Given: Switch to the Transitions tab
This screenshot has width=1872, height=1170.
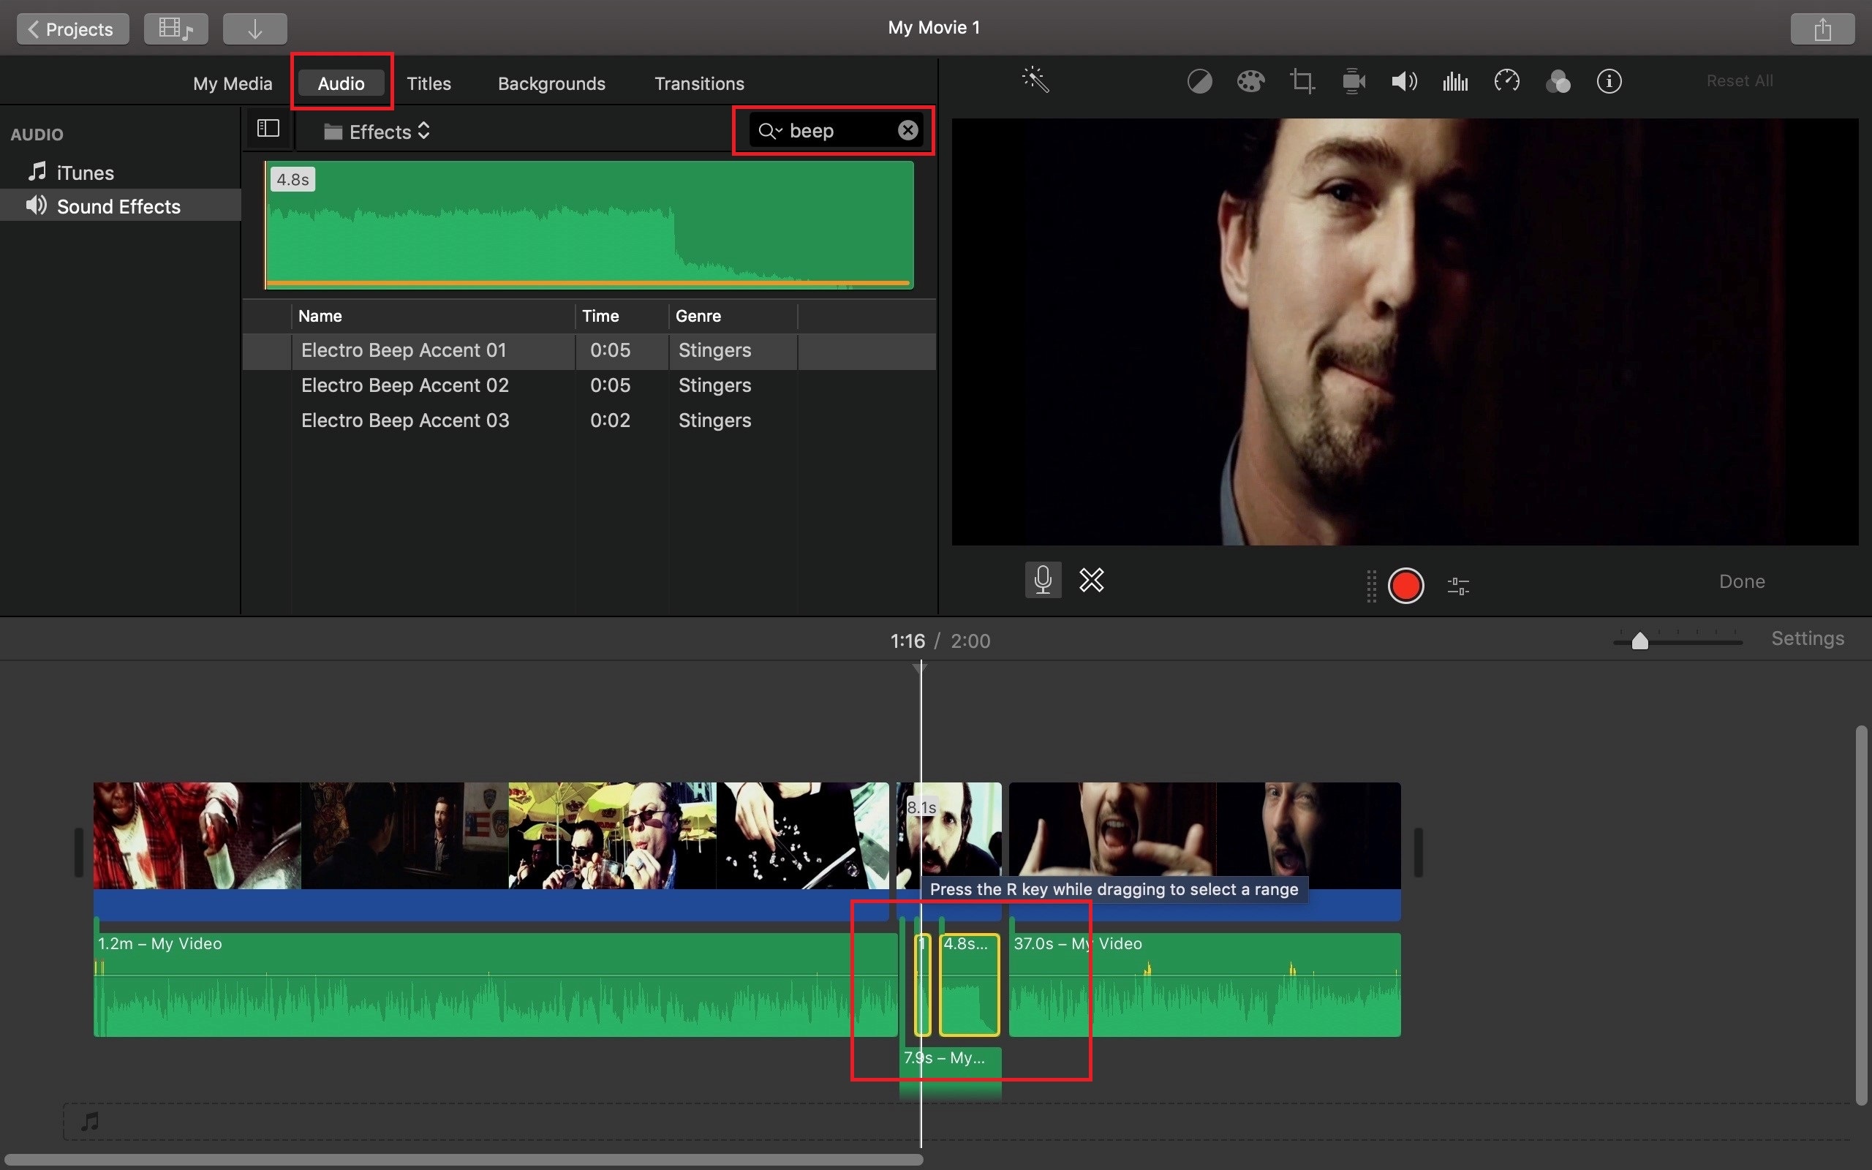Looking at the screenshot, I should [x=698, y=82].
